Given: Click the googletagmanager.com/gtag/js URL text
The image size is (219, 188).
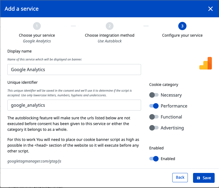Looking at the screenshot, I should pos(34,161).
